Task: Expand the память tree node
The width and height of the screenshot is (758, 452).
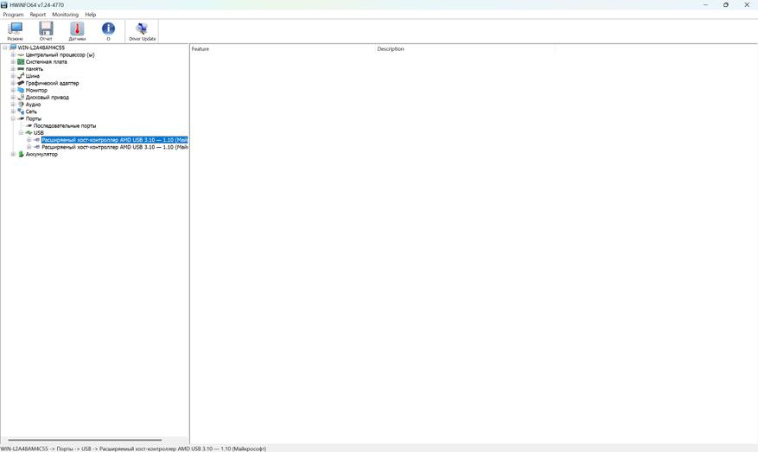Action: point(13,68)
